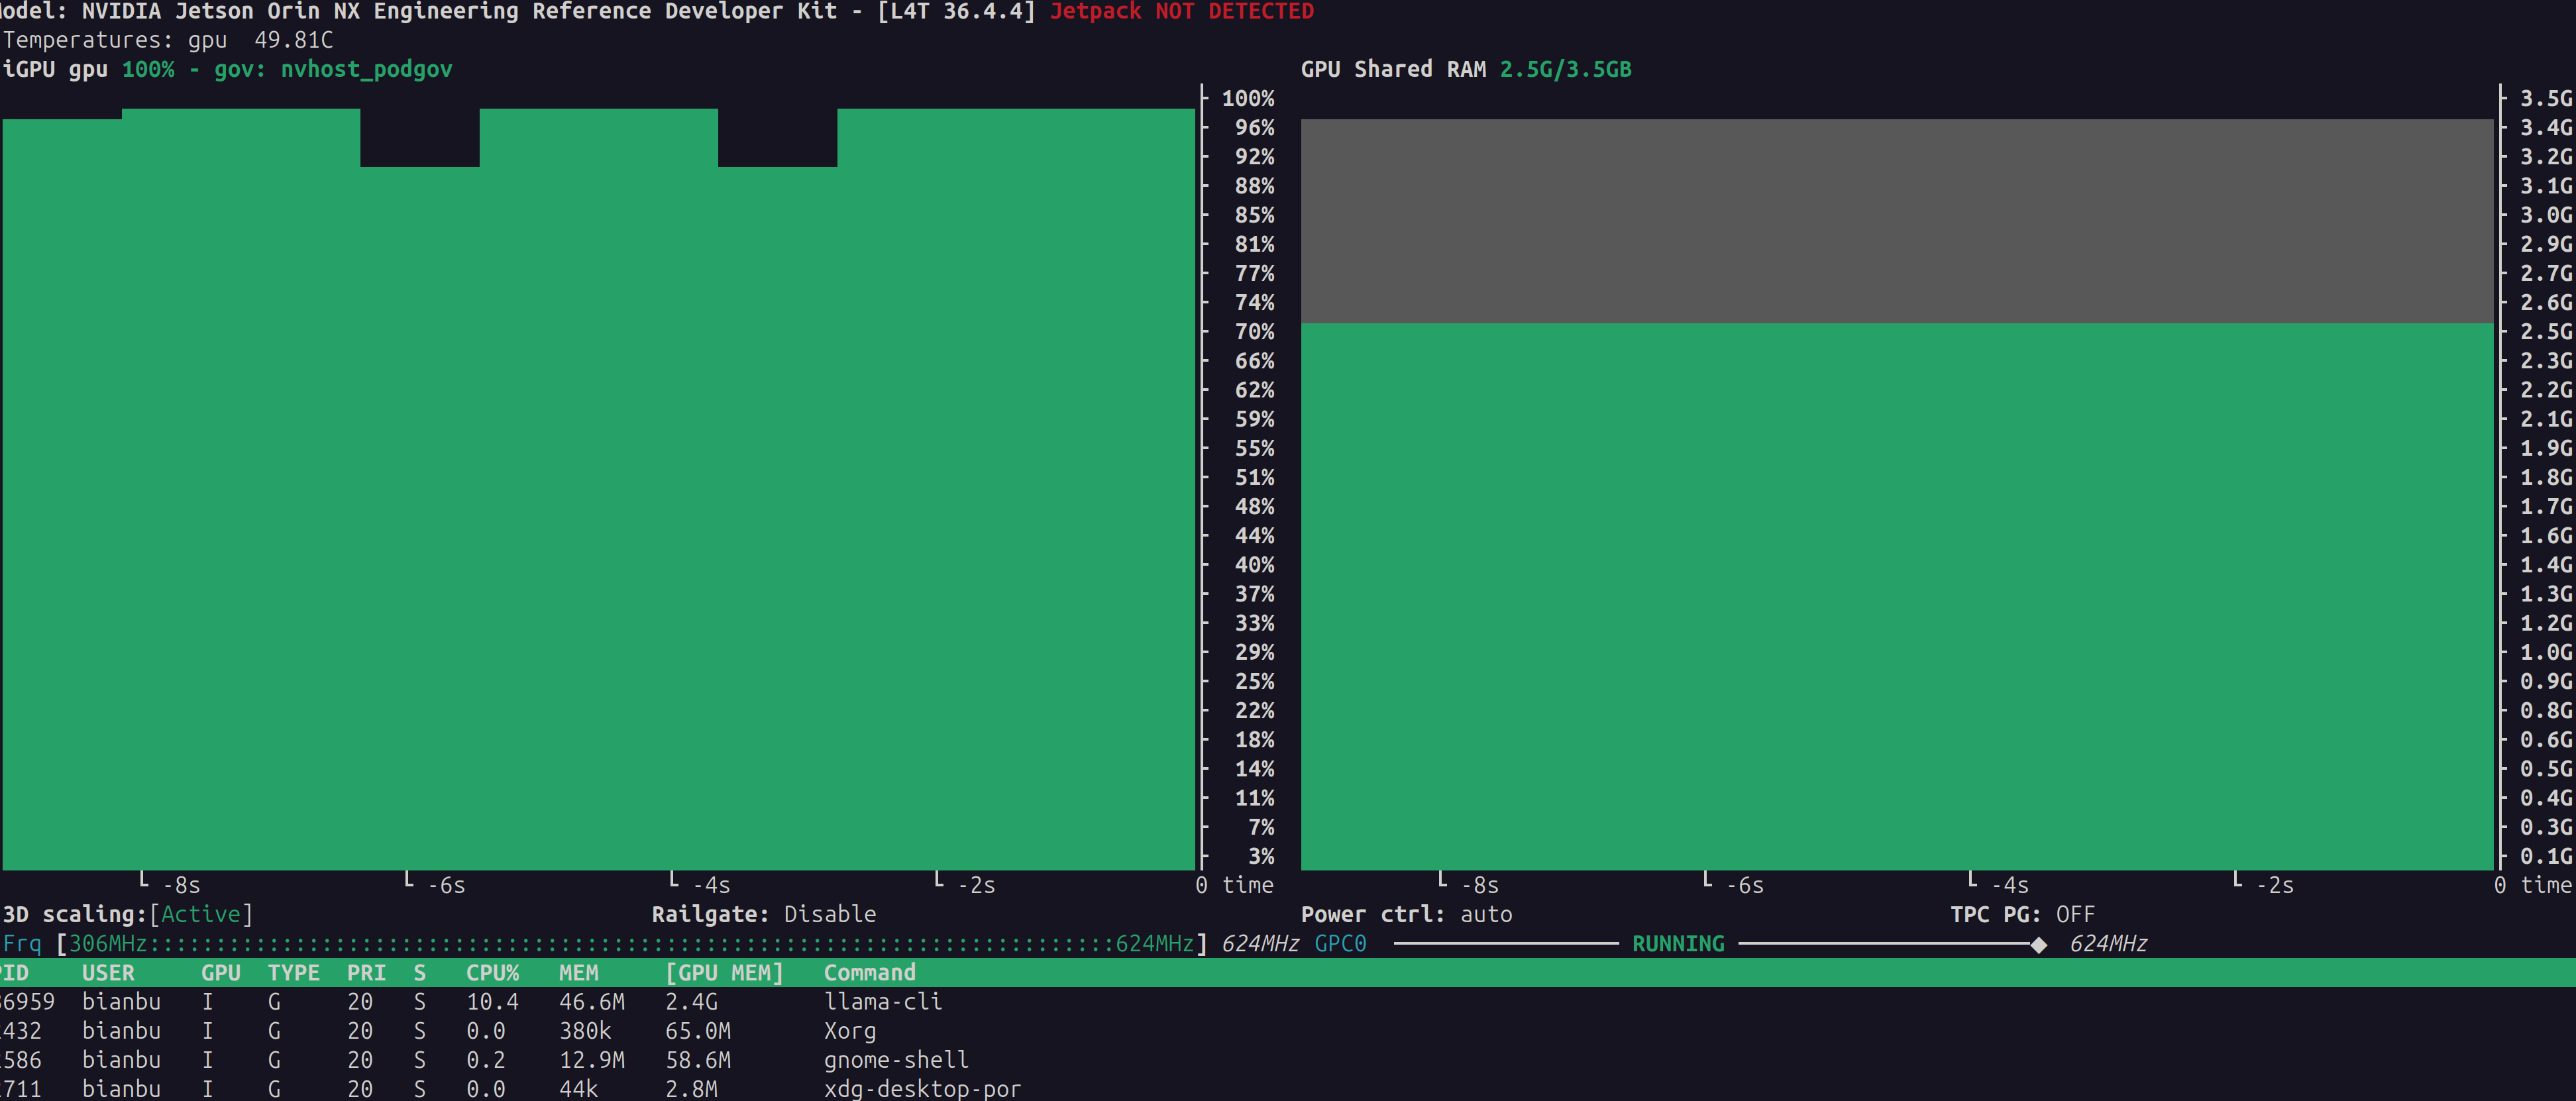Click the nvhost_podgov governor label
Viewport: 2576px width, 1101px height.
click(x=366, y=69)
